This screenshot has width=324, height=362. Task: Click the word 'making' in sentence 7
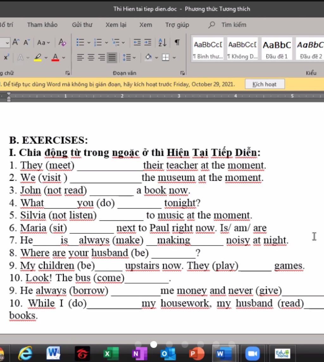173,240
